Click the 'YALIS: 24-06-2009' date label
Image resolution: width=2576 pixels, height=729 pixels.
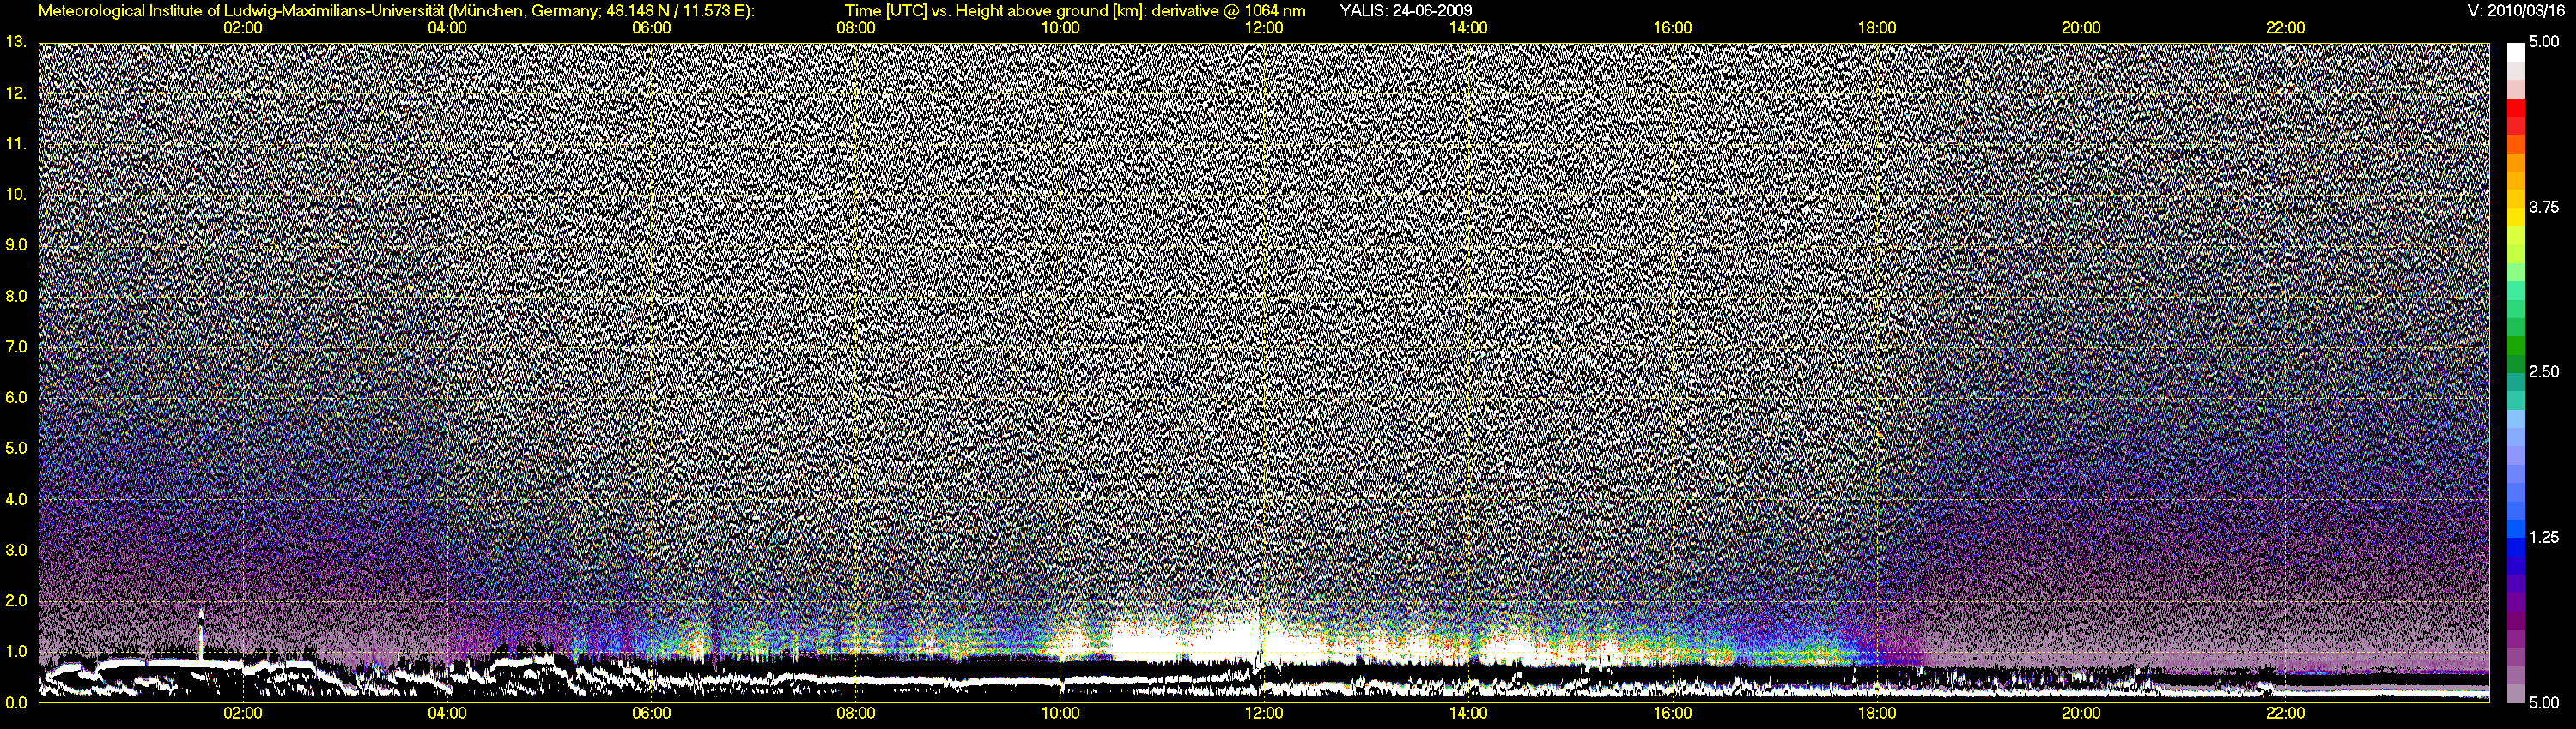pos(1405,11)
